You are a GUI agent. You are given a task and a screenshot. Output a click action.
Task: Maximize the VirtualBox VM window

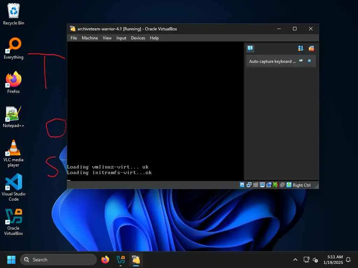[295, 29]
